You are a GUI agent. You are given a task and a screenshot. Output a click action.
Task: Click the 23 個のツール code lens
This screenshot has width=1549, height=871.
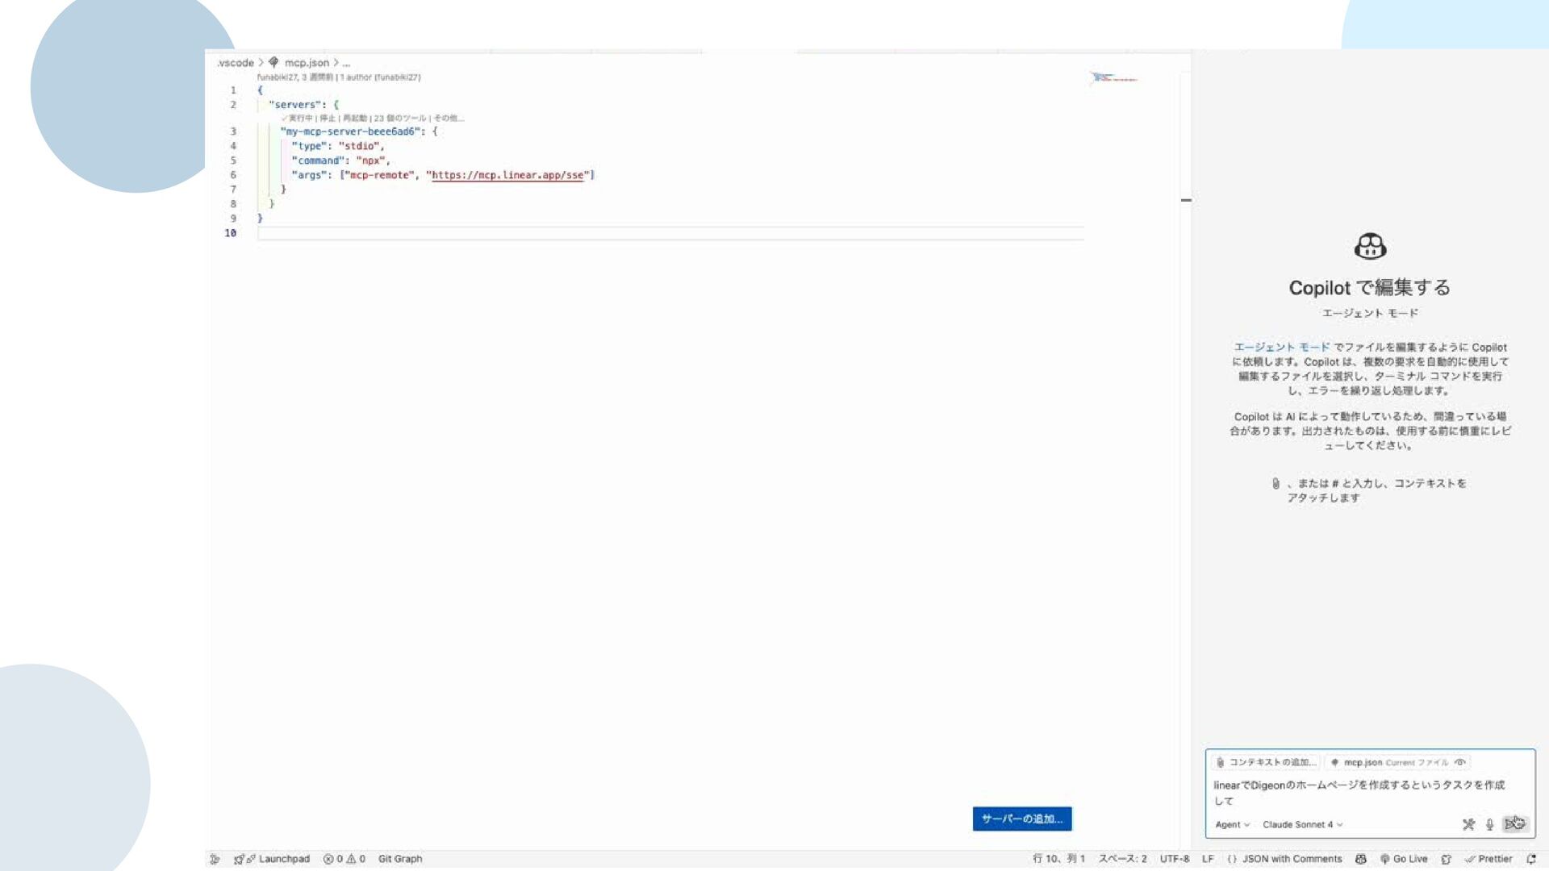399,119
